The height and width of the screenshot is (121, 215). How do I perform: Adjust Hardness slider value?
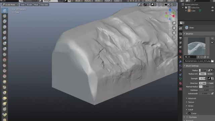(x=206, y=90)
